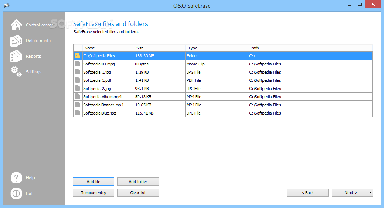Open the Deletion lists icon
The width and height of the screenshot is (384, 208).
16,41
